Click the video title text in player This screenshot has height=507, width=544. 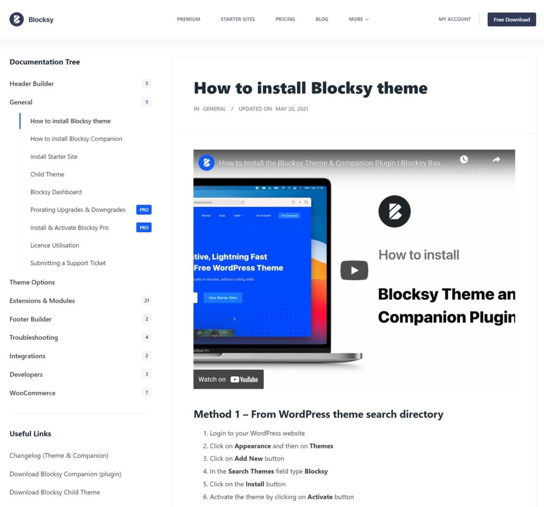point(331,163)
